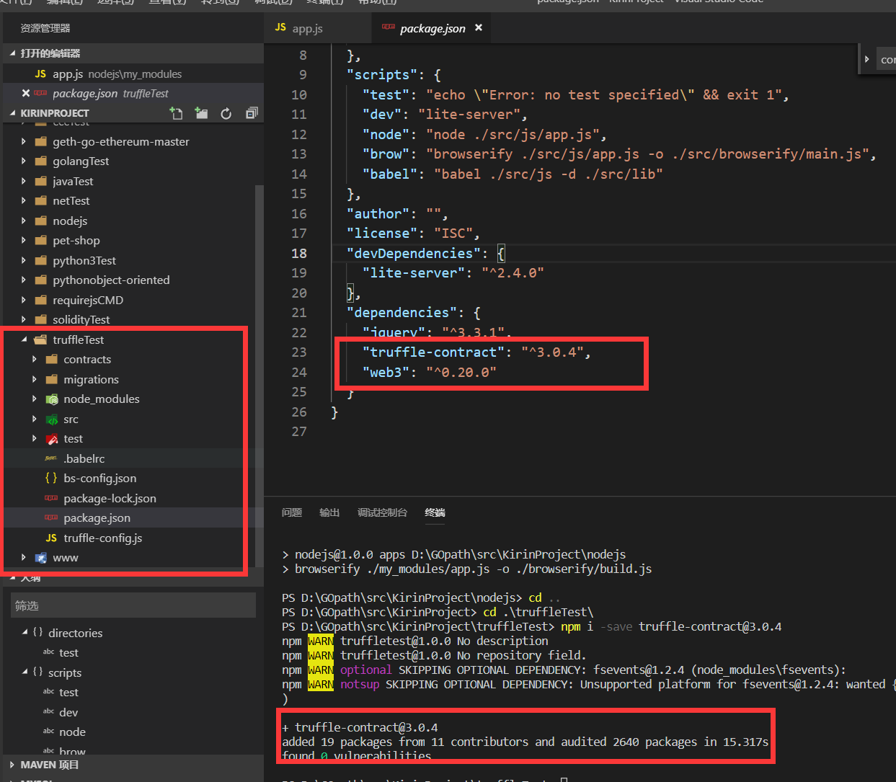Expand the nodejs folder
Screen dimensions: 896x782
(x=24, y=221)
